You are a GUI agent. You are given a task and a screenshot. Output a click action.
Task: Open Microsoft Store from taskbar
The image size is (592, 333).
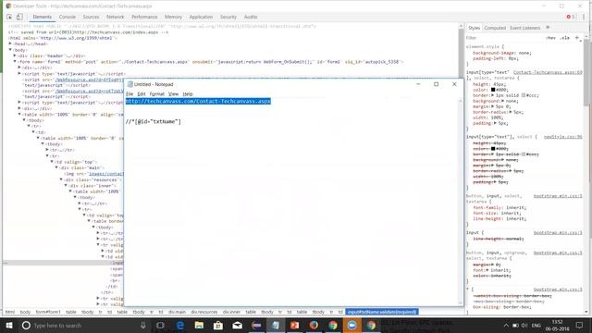pos(218,326)
